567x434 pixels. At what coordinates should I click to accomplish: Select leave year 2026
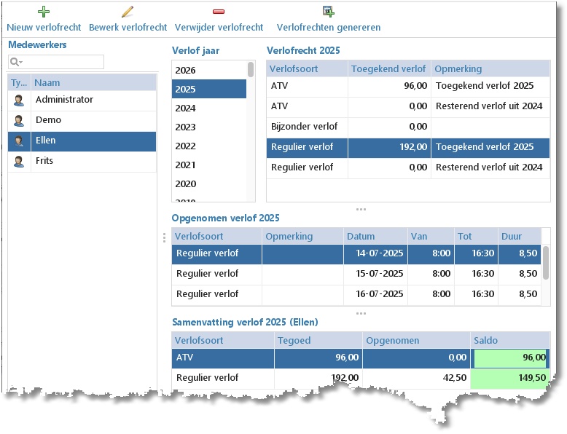(x=209, y=70)
